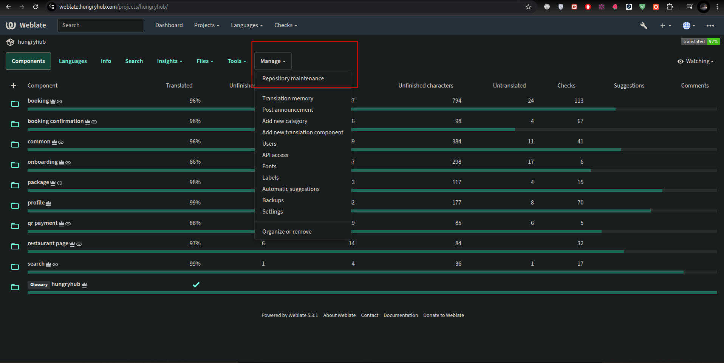The image size is (724, 363).
Task: Click the folder icon for booking component
Action: point(15,104)
